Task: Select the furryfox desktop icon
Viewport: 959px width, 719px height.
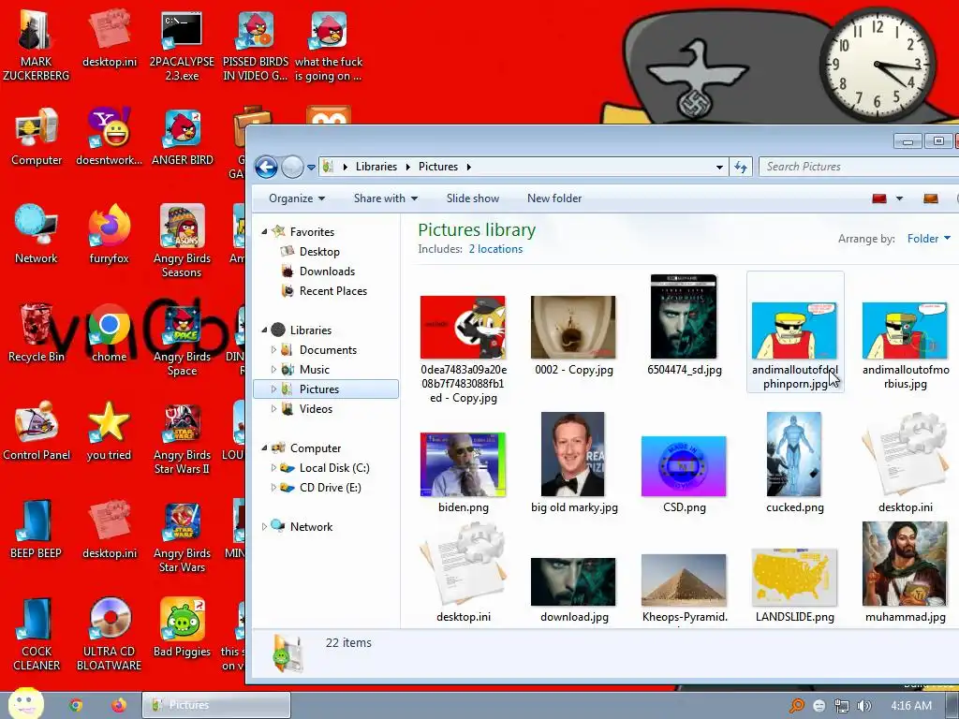Action: tap(109, 235)
